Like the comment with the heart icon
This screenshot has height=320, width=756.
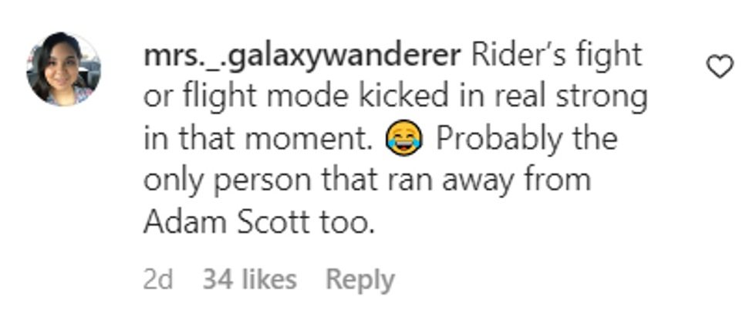[x=719, y=66]
